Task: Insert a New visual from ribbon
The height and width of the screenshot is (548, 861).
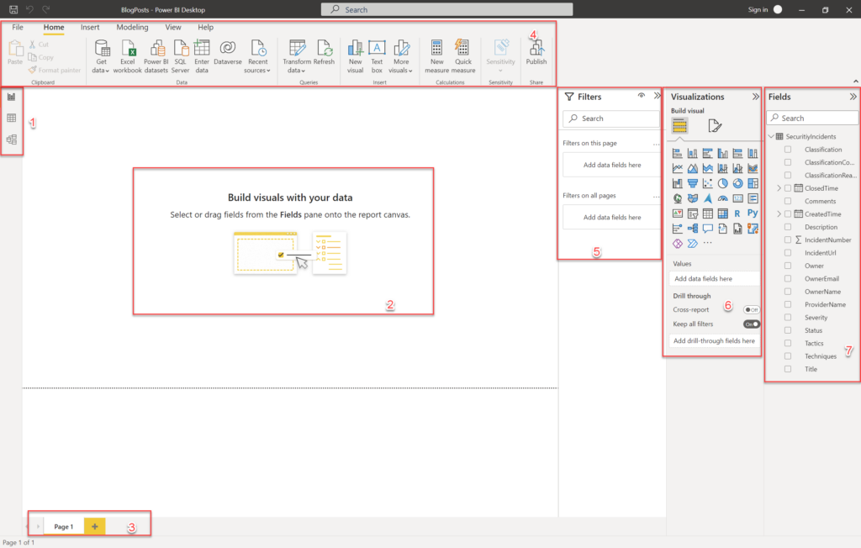Action: (x=356, y=56)
